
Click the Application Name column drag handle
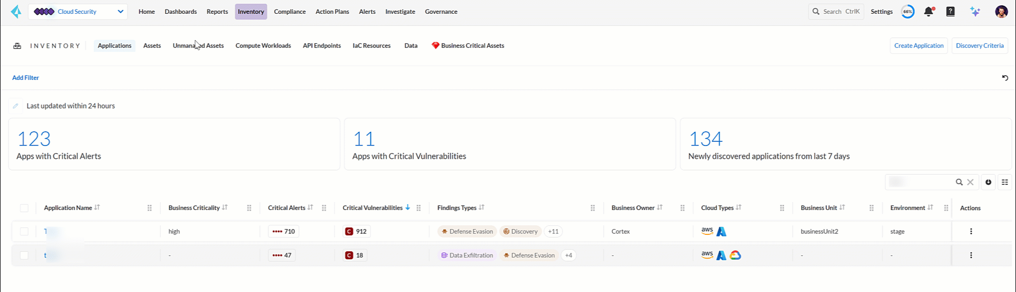pyautogui.click(x=150, y=208)
